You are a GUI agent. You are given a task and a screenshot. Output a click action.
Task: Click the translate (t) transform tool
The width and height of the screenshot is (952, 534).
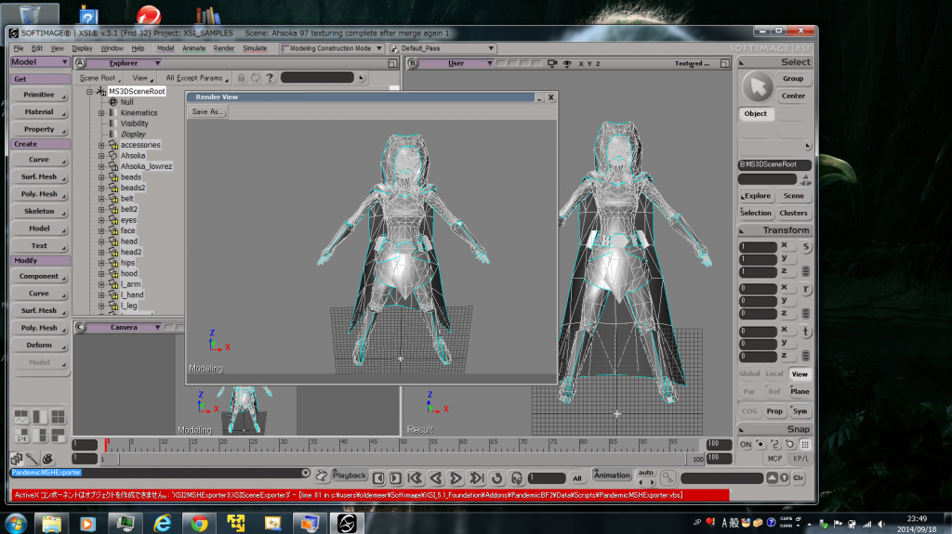coord(806,332)
